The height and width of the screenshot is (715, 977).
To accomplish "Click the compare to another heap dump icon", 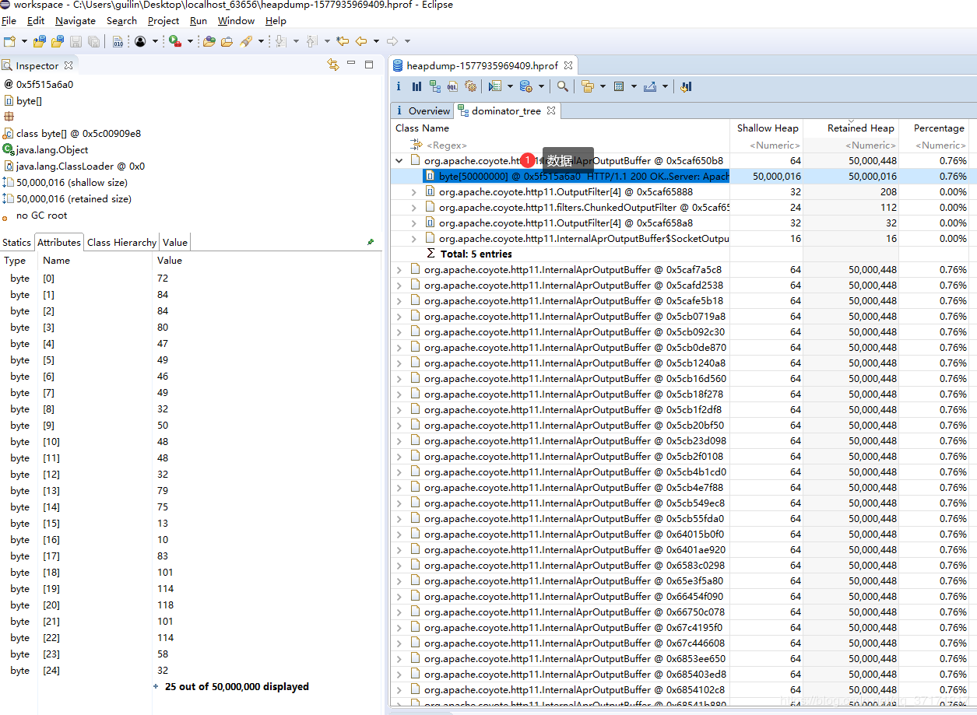I will [x=686, y=86].
